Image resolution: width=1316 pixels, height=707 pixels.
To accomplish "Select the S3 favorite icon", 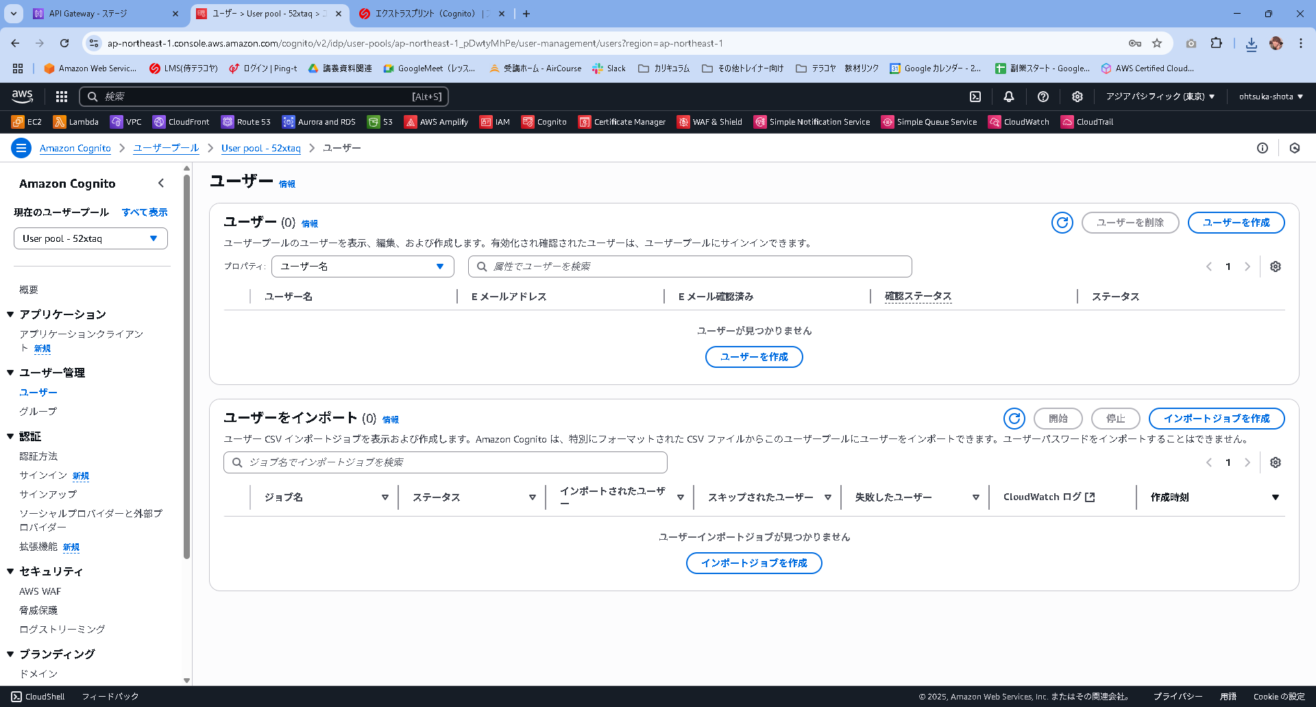I will [x=380, y=121].
